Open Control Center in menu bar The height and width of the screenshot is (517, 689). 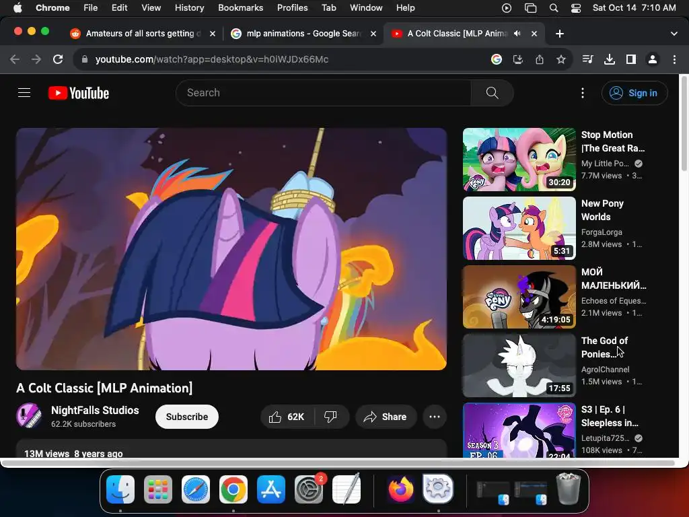576,7
